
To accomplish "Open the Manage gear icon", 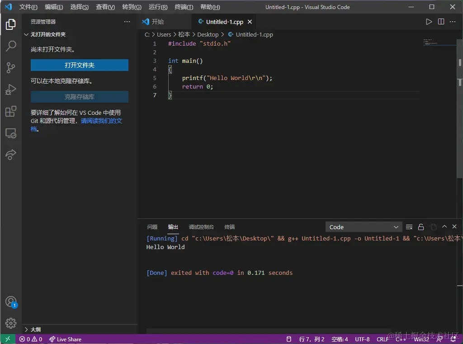I will coord(11,323).
